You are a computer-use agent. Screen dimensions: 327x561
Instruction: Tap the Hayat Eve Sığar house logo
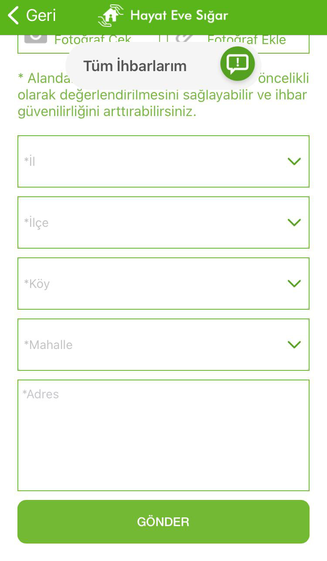click(x=111, y=16)
